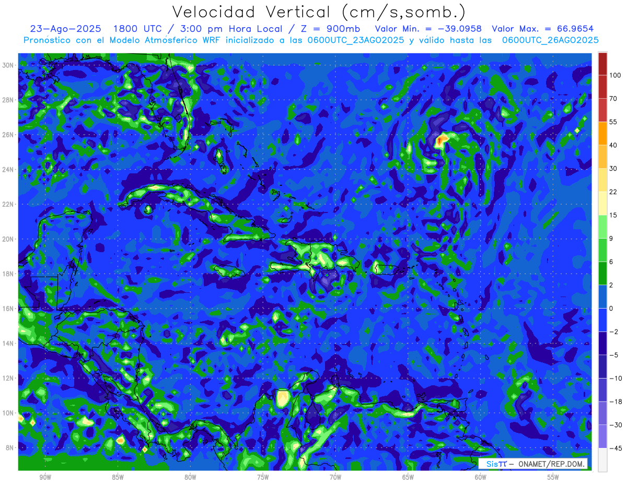Click the 30N latitude label
Viewport: 627px width, 484px height.
(x=9, y=65)
